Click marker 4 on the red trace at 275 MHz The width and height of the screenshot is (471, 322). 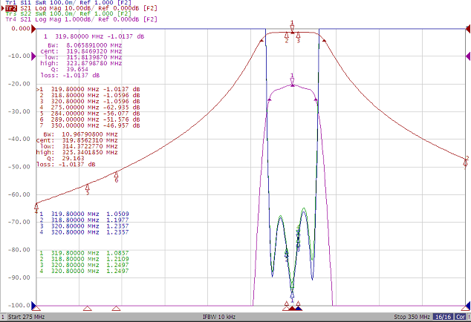[x=36, y=206]
